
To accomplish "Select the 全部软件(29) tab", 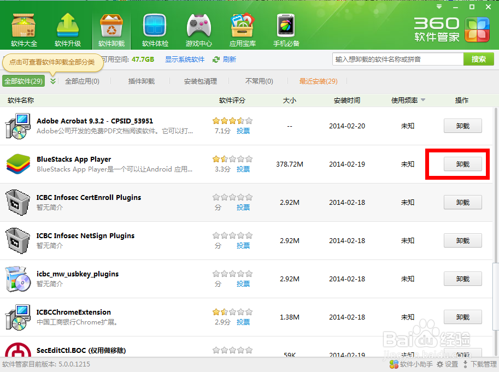I will [24, 81].
